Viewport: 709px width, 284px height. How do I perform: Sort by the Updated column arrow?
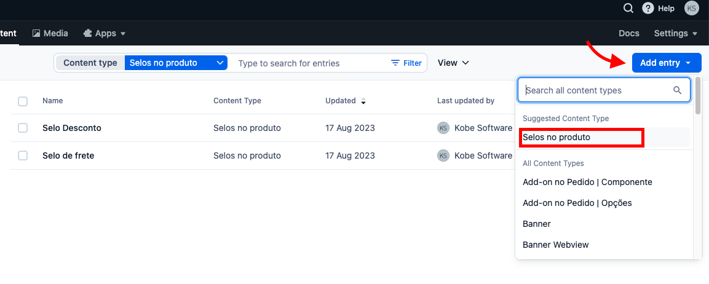[363, 101]
